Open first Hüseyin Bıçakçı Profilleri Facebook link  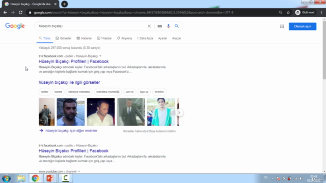click(73, 62)
